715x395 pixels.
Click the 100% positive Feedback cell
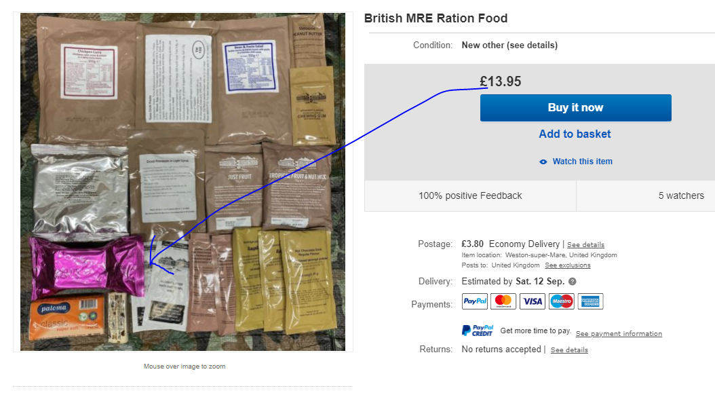[470, 195]
